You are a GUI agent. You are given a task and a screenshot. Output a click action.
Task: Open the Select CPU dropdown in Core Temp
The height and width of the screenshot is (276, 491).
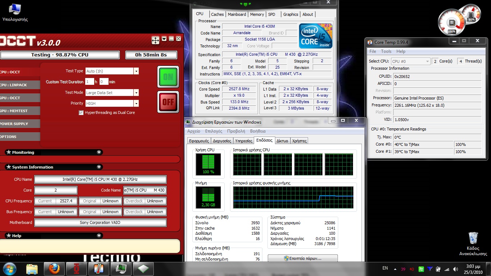[411, 61]
